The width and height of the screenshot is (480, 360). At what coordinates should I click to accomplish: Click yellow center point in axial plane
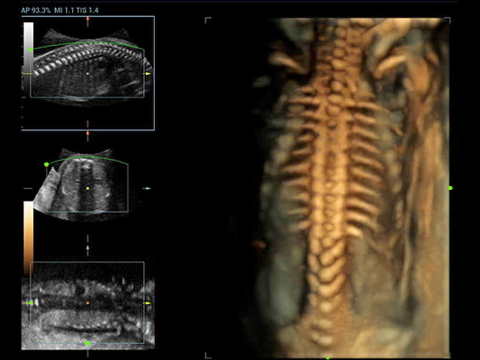point(88,188)
